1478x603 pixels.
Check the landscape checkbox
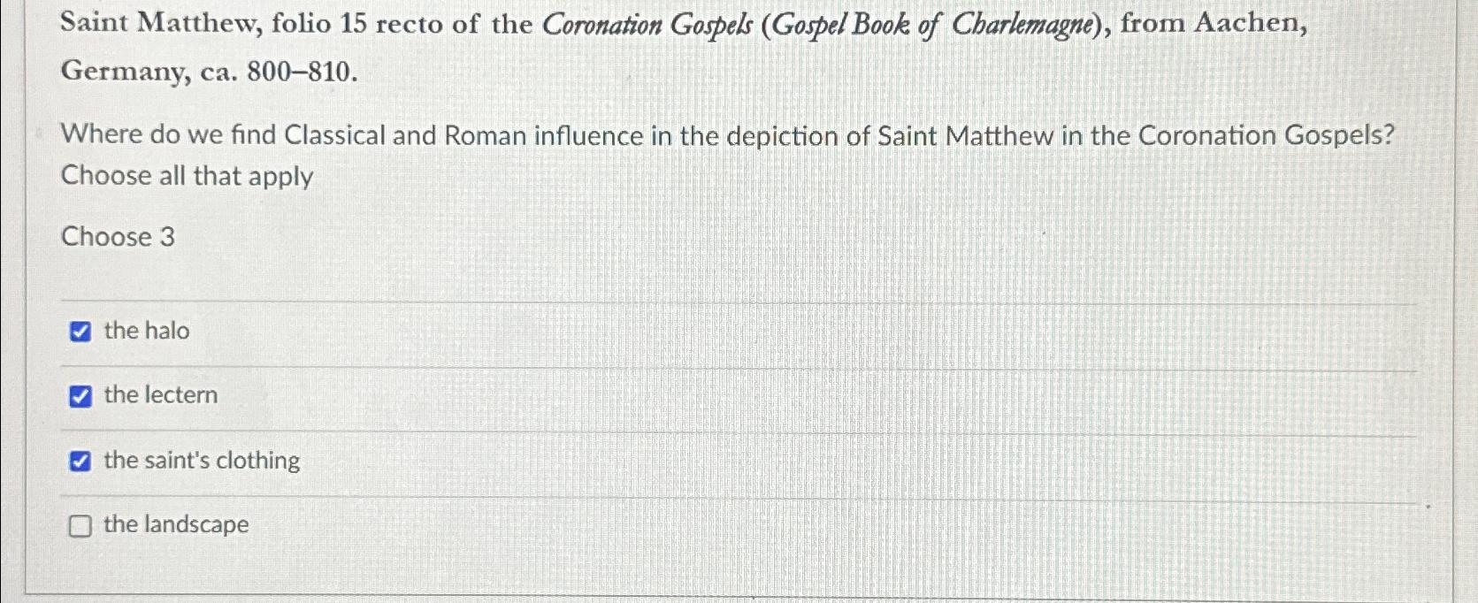(x=80, y=526)
